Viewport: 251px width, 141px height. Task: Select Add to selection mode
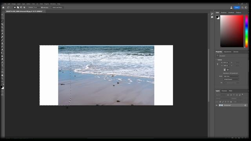pos(18,7)
